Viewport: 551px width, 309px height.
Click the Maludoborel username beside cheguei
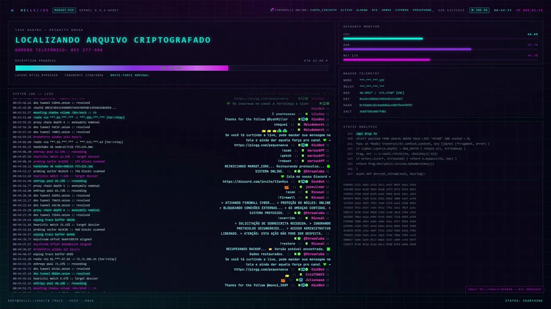coord(314,124)
